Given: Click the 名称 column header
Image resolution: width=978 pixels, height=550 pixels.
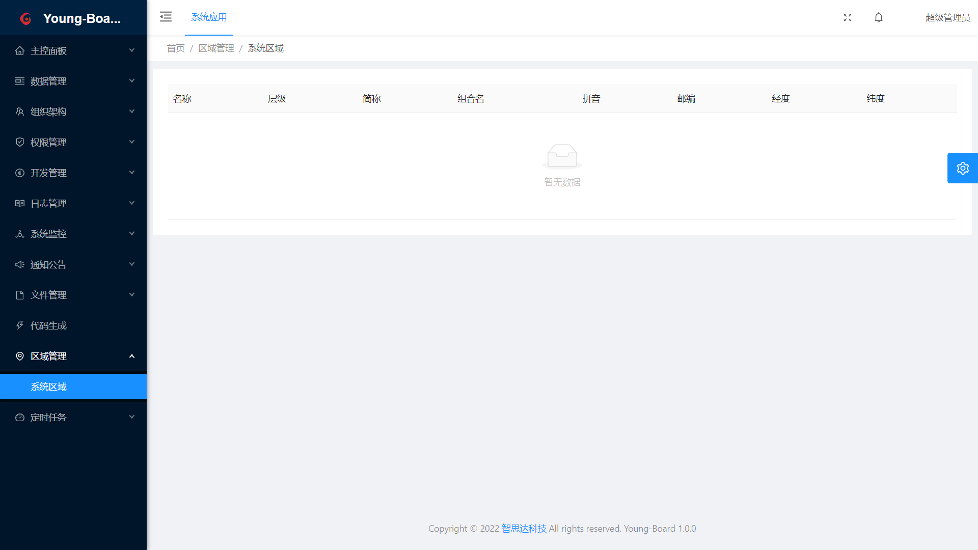Looking at the screenshot, I should pos(182,99).
